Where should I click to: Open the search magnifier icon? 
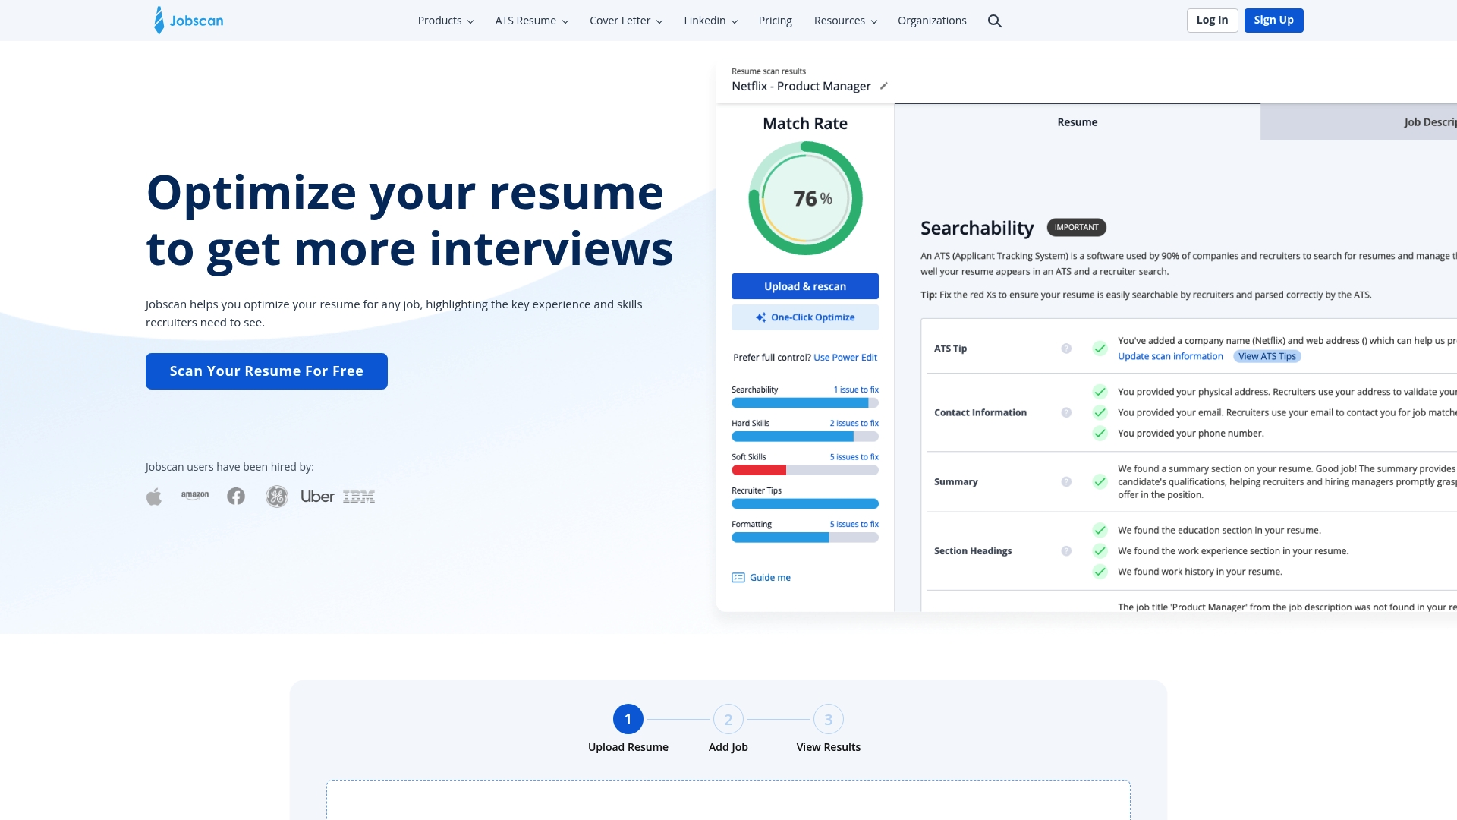pos(994,20)
